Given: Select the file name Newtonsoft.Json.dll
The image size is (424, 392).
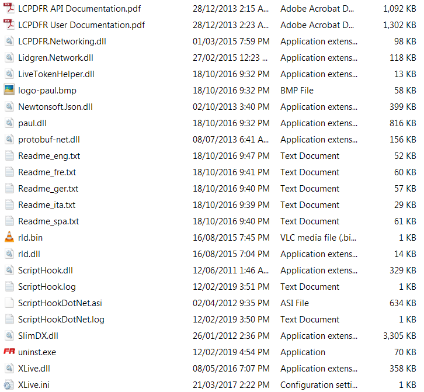Looking at the screenshot, I should tap(55, 107).
